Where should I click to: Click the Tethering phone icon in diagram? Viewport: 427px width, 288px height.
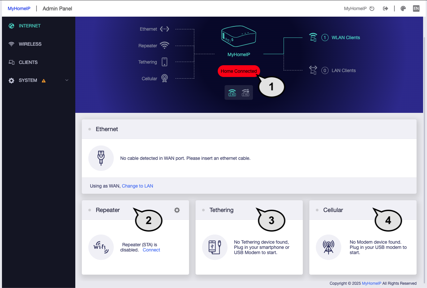[165, 62]
